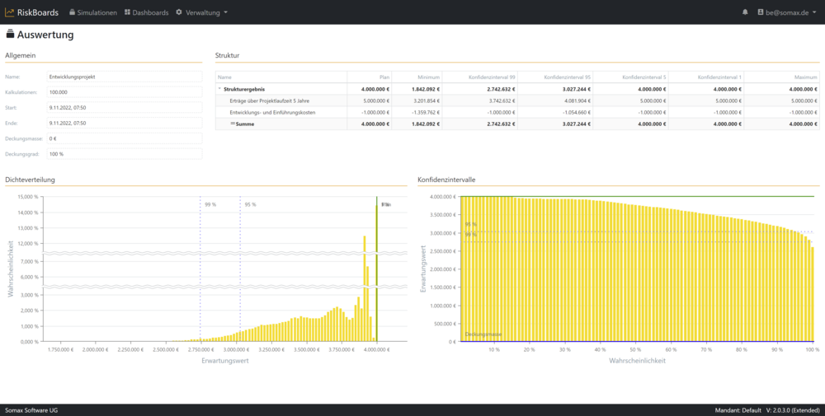Click the equals icon beside Summe
The width and height of the screenshot is (825, 416).
(232, 124)
